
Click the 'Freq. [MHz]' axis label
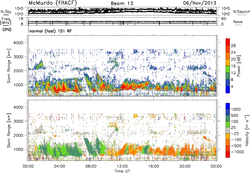click(x=6, y=21)
